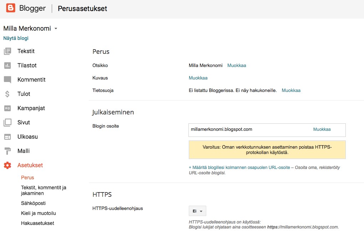Click Muokkaa in the Tietosuoja row

291,91
